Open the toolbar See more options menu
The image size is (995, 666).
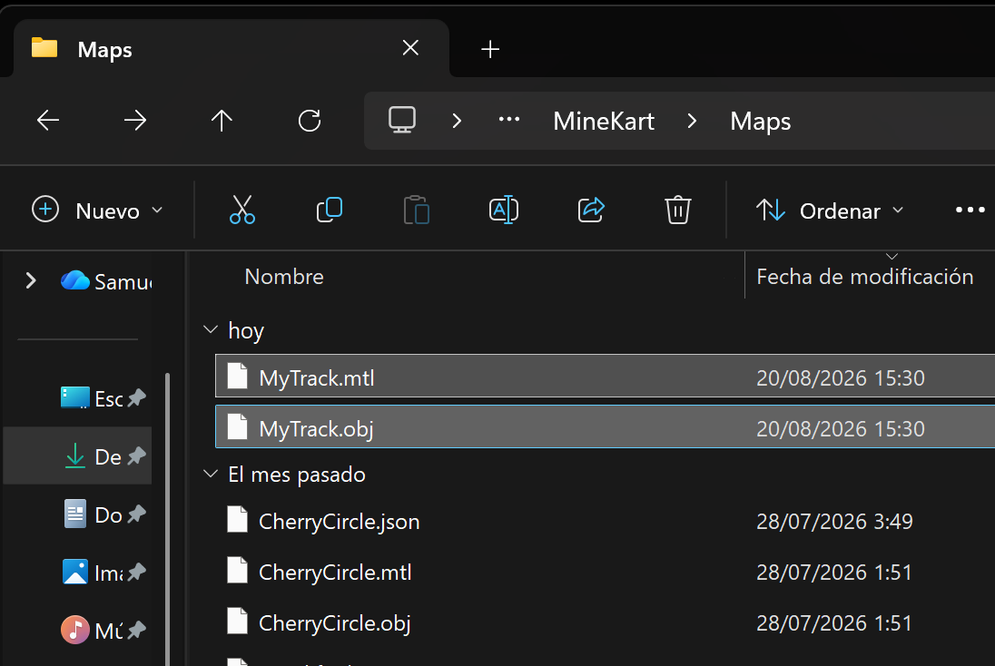point(970,210)
